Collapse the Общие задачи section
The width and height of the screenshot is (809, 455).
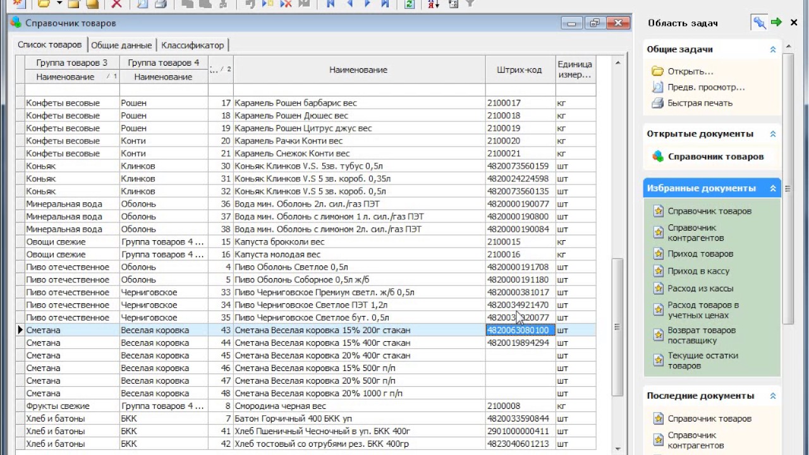coord(772,49)
